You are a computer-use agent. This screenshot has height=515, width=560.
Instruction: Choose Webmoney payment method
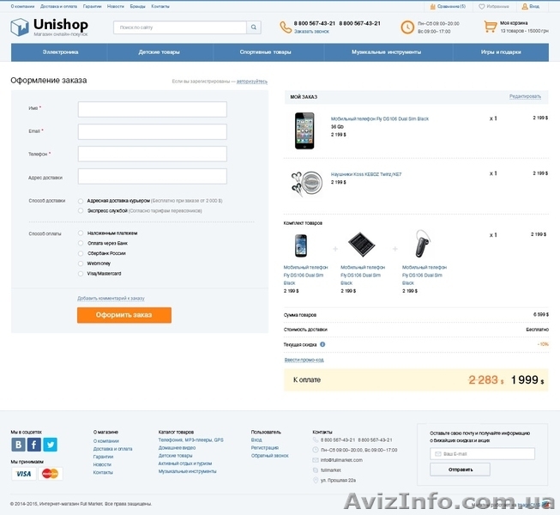click(81, 264)
